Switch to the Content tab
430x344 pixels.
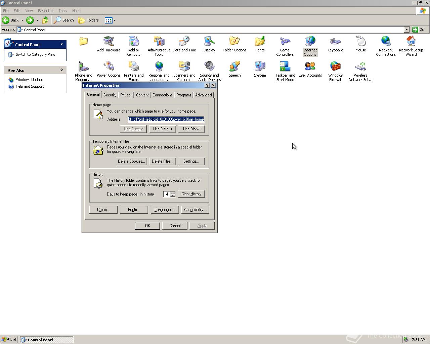click(x=142, y=95)
